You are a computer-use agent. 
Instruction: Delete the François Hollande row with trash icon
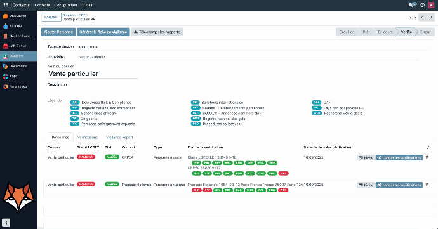point(427,185)
